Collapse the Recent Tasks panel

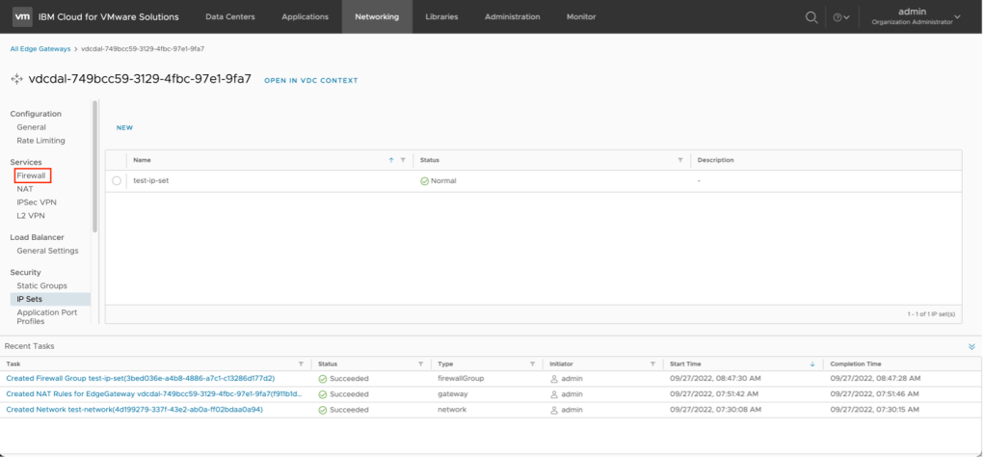[972, 346]
